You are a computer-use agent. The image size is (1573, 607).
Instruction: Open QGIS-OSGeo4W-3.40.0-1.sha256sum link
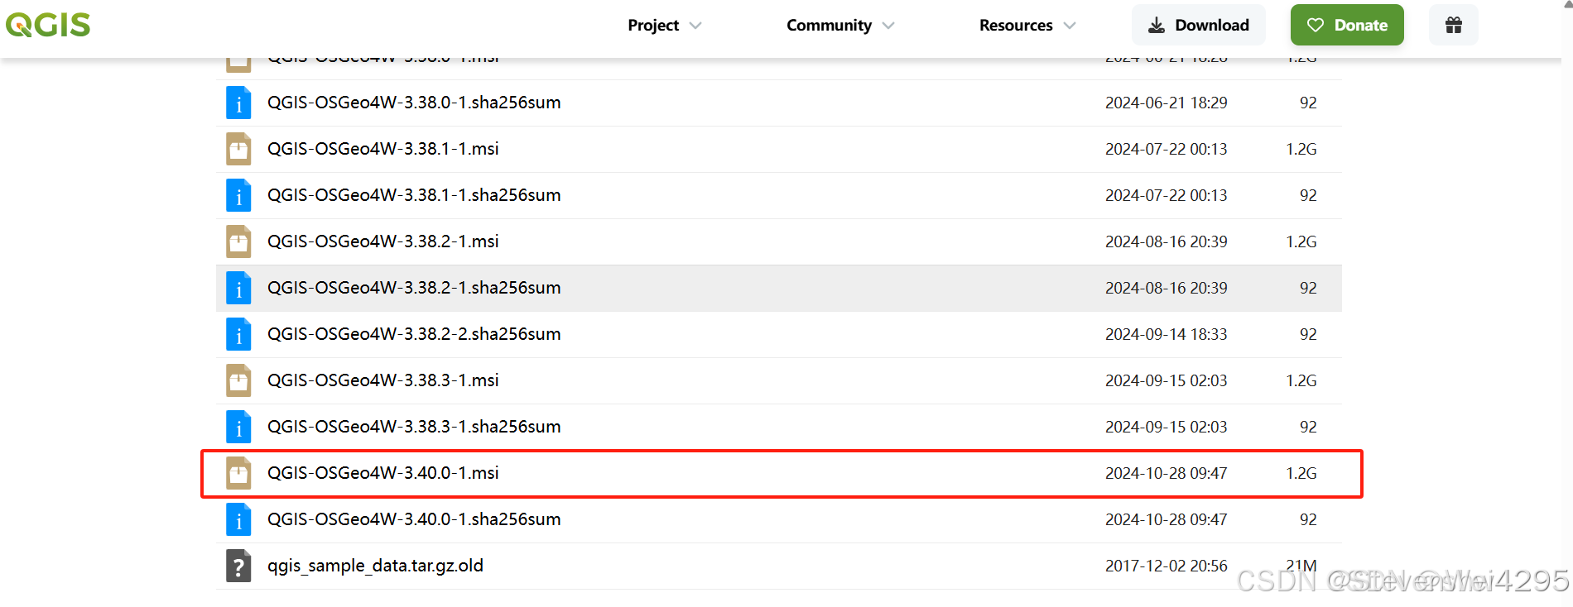coord(414,519)
